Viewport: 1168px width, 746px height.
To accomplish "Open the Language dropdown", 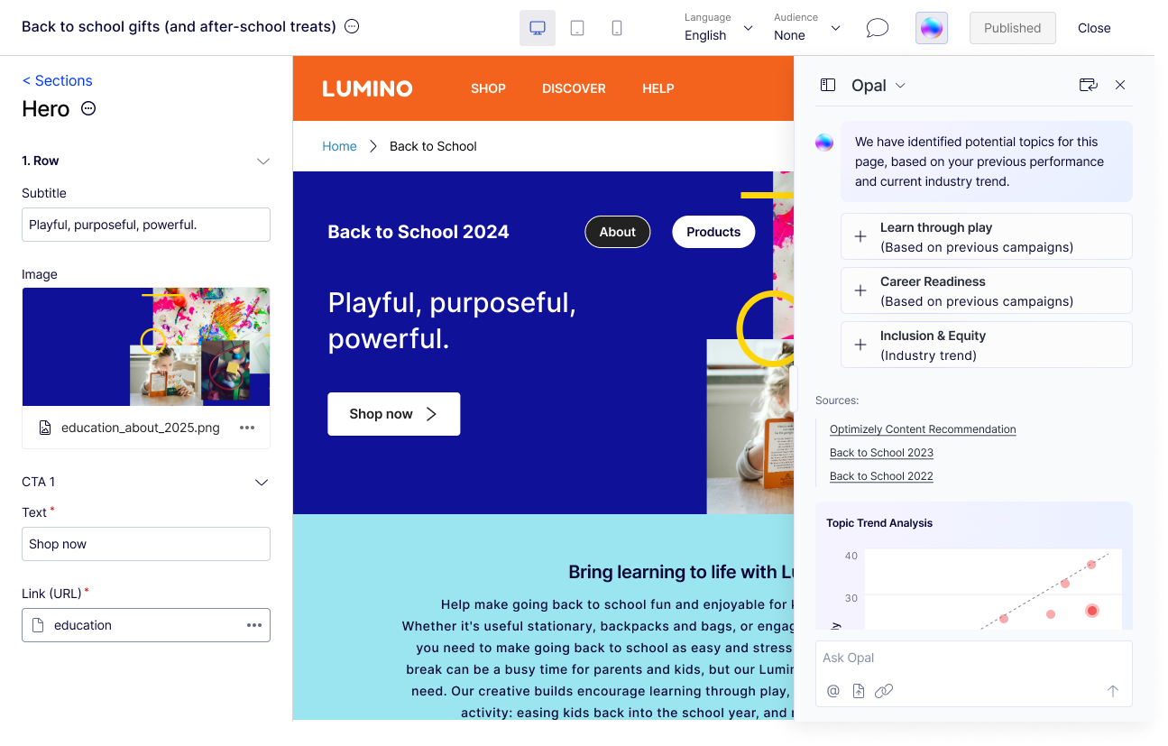I will coord(718,27).
